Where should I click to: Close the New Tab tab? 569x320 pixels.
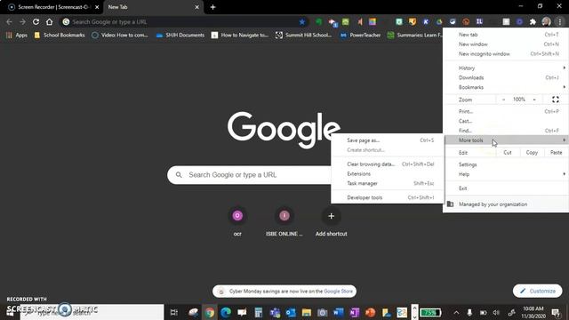tap(196, 7)
